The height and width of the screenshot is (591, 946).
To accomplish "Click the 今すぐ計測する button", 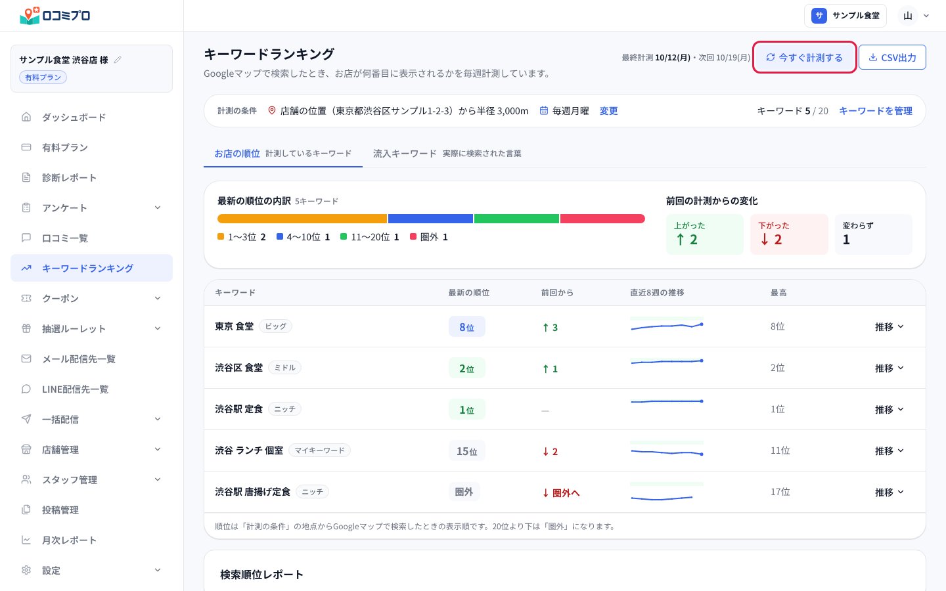I will 804,57.
